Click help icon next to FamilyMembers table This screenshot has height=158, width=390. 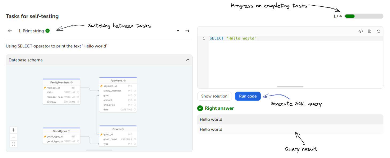pos(71,82)
